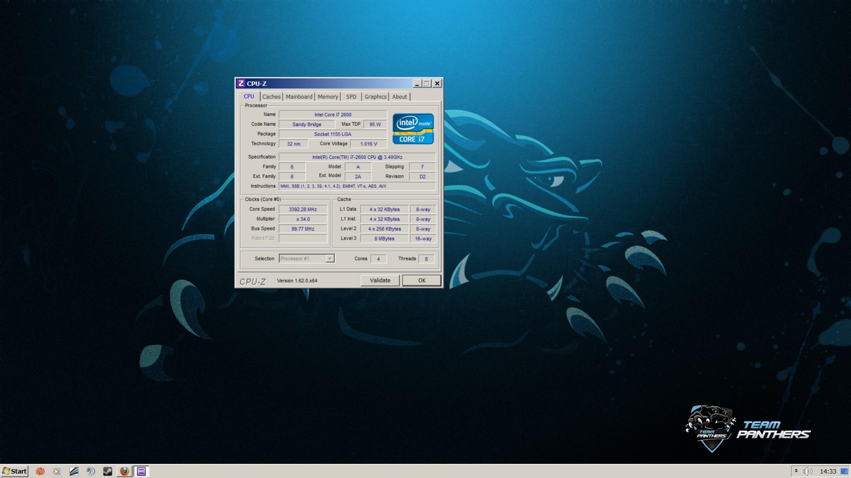The image size is (851, 478).
Task: Open the About tab
Action: click(x=400, y=97)
